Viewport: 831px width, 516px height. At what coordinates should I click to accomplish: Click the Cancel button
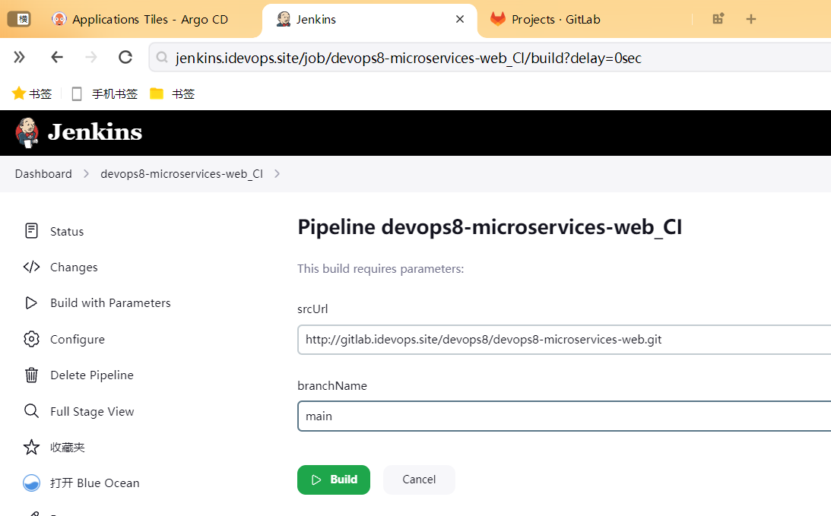coord(419,480)
